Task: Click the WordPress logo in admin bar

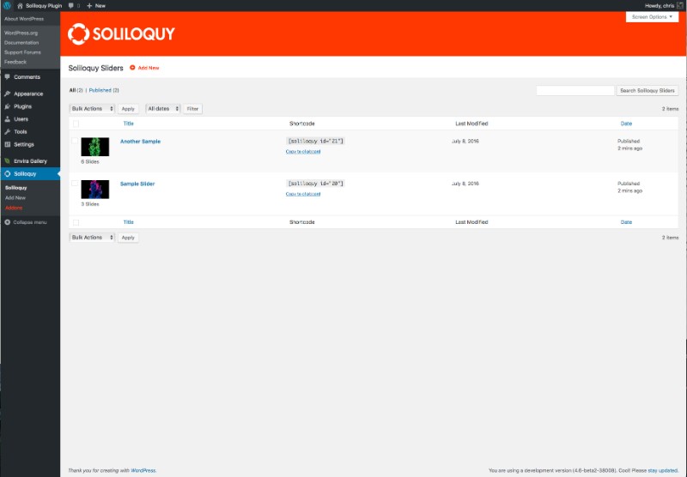Action: [7, 6]
